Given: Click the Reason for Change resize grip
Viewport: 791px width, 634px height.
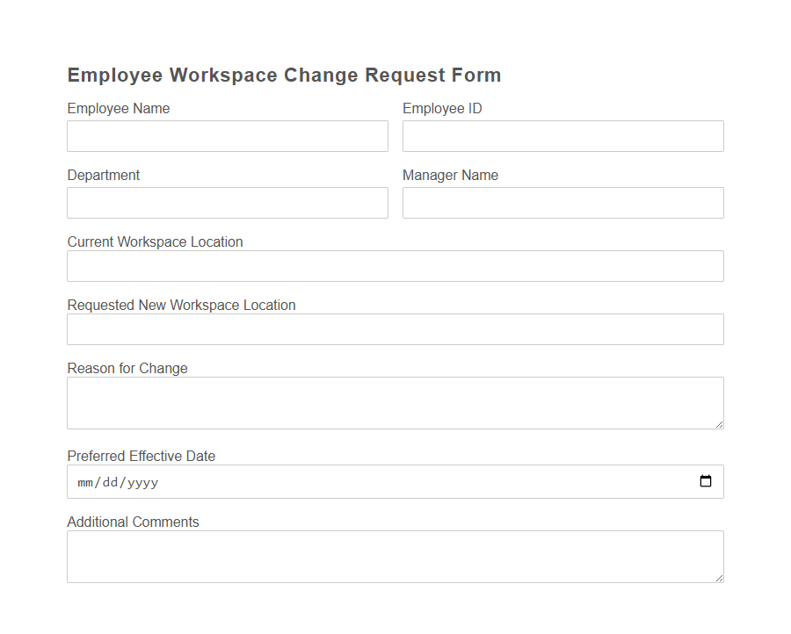Looking at the screenshot, I should point(720,425).
